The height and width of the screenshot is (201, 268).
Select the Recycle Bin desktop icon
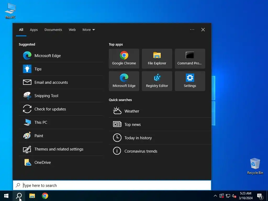tap(255, 166)
